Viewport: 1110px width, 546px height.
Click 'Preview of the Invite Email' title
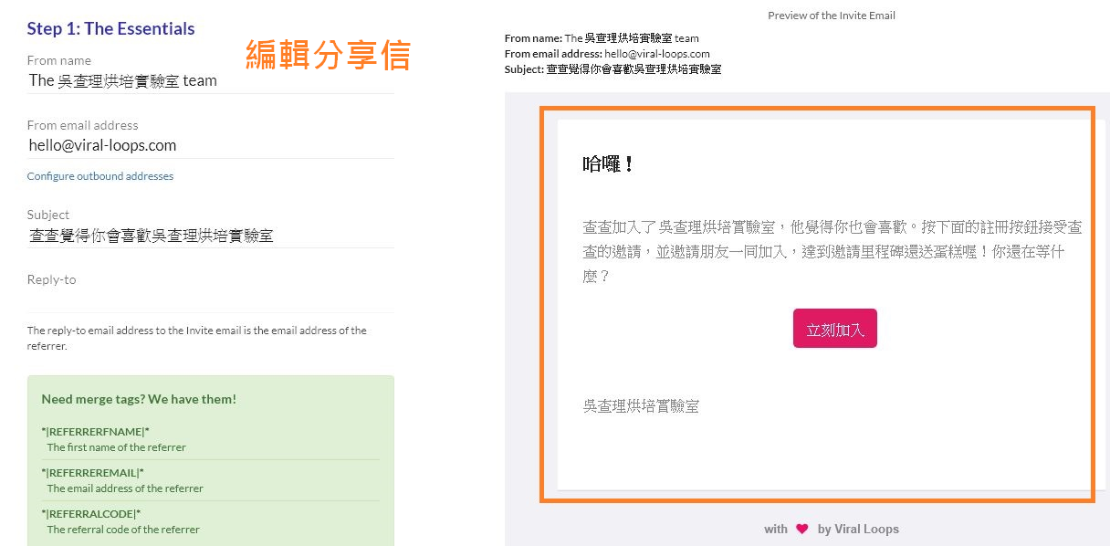coord(832,16)
